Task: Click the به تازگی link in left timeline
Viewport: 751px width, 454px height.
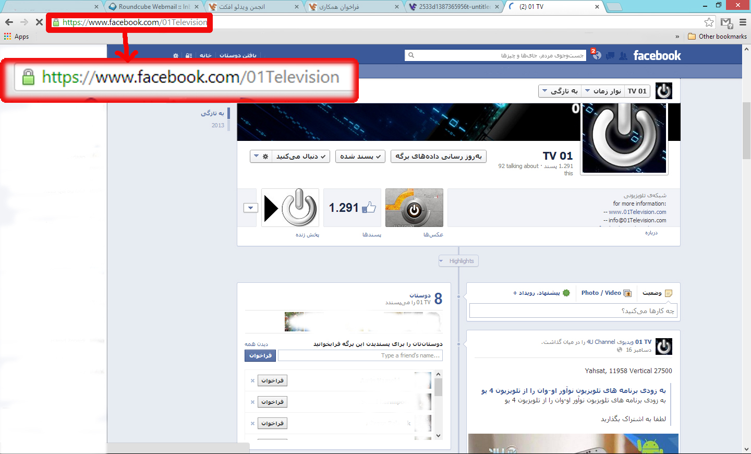Action: [213, 113]
